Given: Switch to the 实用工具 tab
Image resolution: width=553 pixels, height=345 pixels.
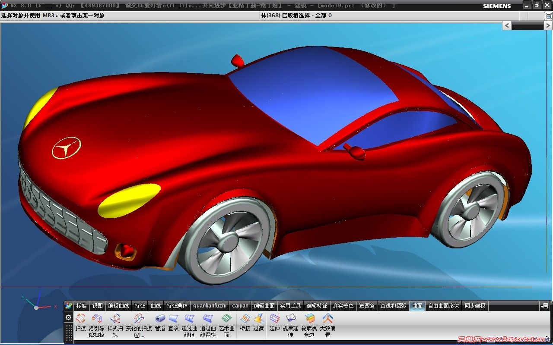Looking at the screenshot, I should [290, 306].
